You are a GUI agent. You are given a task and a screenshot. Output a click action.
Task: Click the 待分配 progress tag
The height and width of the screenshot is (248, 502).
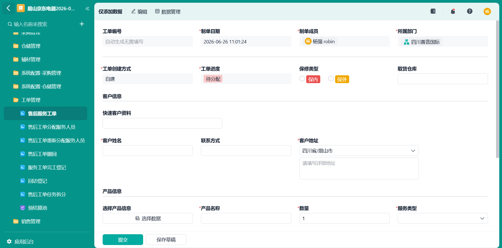tap(213, 79)
